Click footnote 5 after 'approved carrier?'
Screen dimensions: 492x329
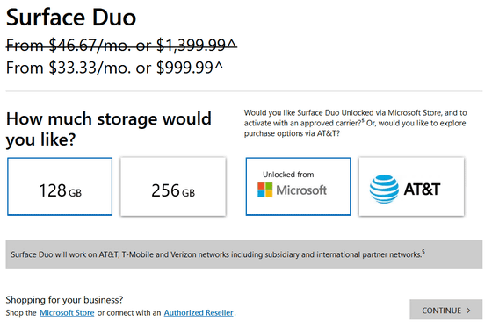pos(363,121)
